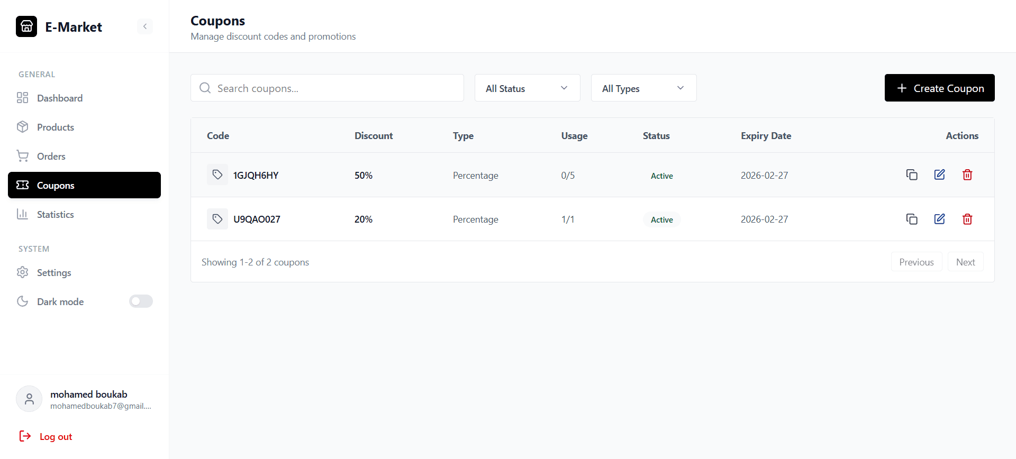Click the Usage column header
Viewport: 1016px width, 459px height.
point(574,135)
